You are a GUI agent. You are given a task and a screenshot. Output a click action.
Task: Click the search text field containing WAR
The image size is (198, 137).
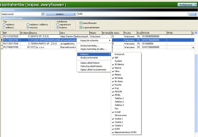pyautogui.click(x=133, y=14)
